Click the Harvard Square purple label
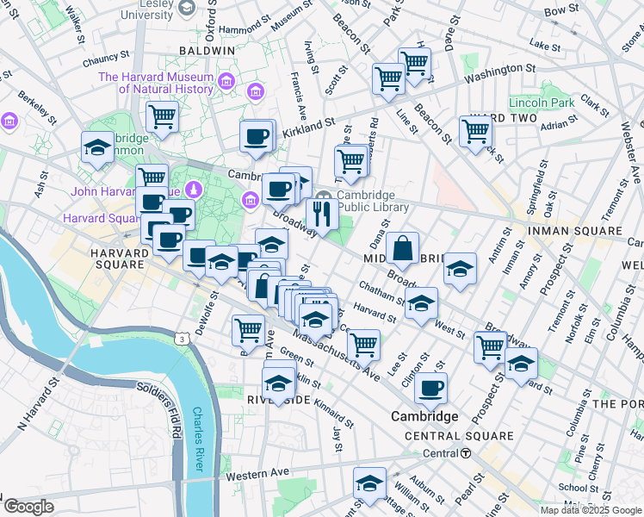The image size is (644, 517). click(x=101, y=218)
